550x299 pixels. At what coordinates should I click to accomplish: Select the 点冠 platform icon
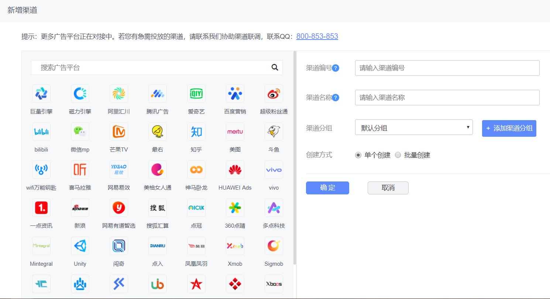pyautogui.click(x=196, y=208)
